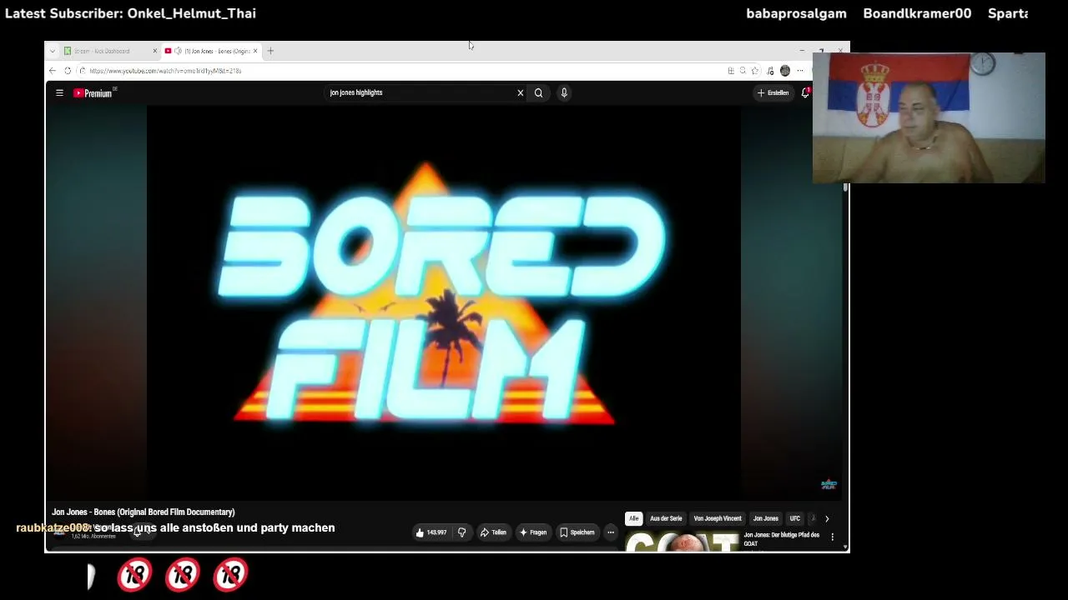Open the 'Der blutige Pfad des GOAT' recommended video
Viewport: 1068px width, 600px height.
pos(782,539)
